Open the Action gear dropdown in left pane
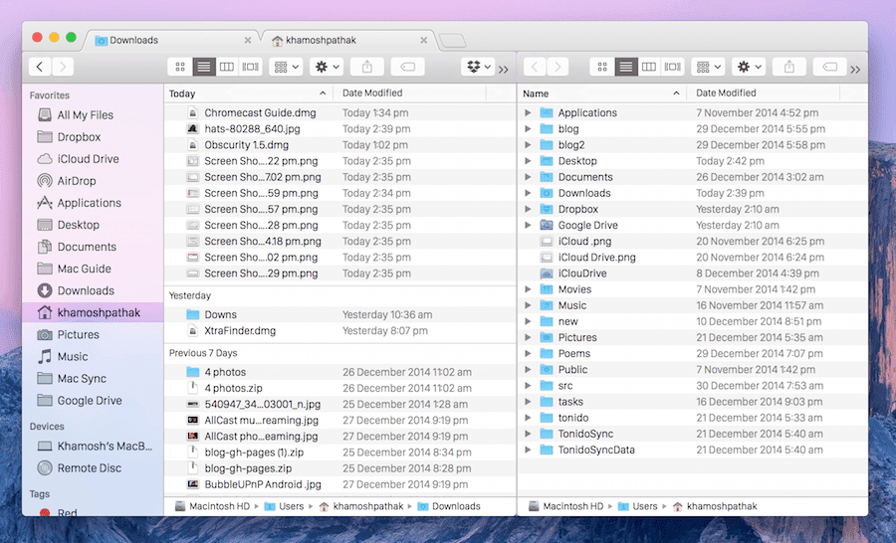The width and height of the screenshot is (896, 543). [327, 67]
